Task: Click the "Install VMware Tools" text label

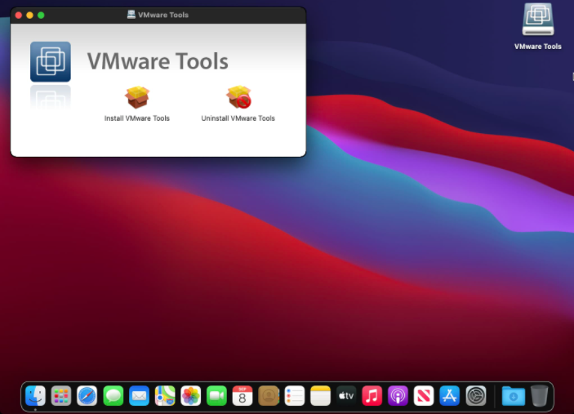Action: coord(137,118)
